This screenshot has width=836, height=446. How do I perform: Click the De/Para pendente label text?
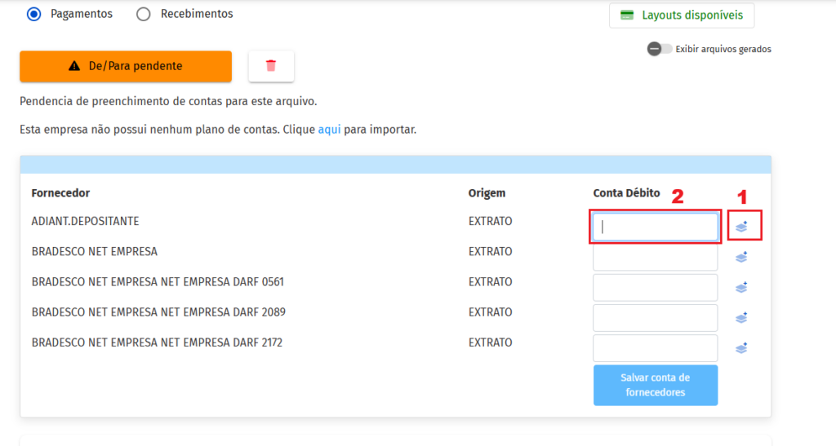click(136, 66)
